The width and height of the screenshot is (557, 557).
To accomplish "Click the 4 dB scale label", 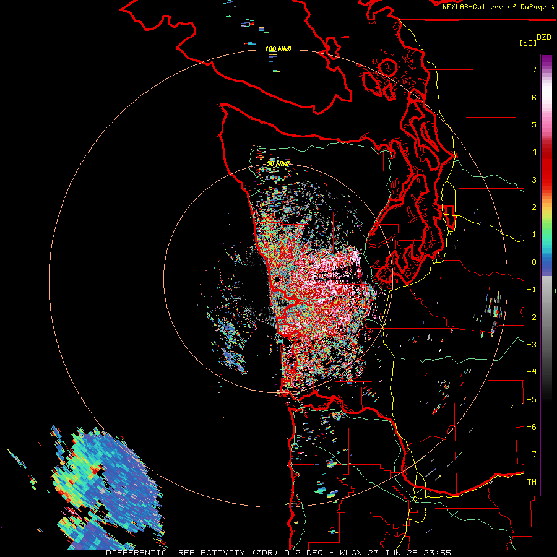I will tap(534, 152).
